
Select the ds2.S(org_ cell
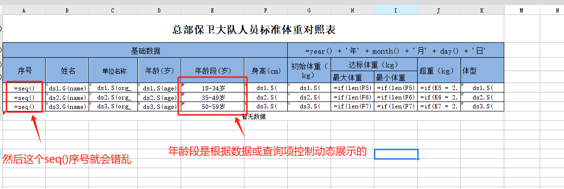(x=113, y=97)
